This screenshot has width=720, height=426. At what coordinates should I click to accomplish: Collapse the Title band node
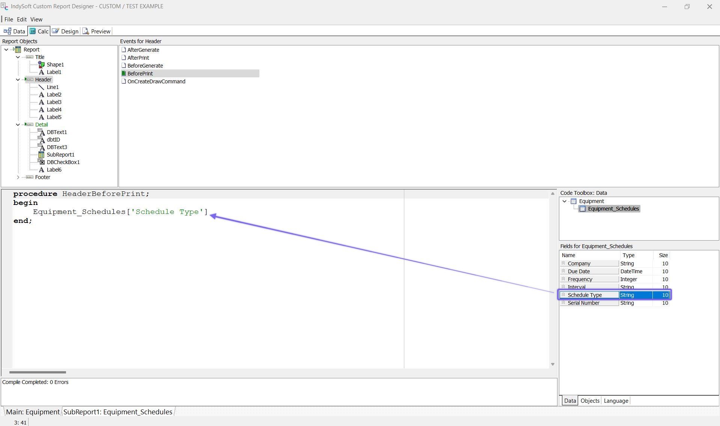[x=18, y=57]
